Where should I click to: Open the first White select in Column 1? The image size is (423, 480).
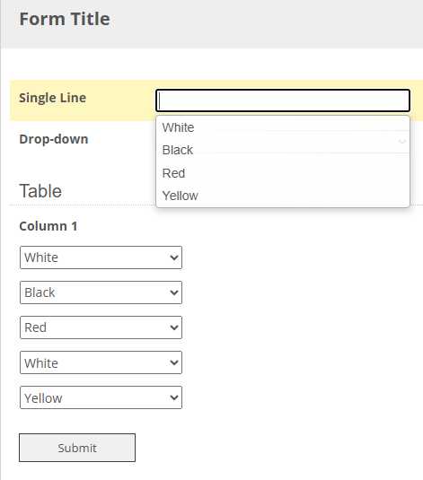[x=101, y=257]
